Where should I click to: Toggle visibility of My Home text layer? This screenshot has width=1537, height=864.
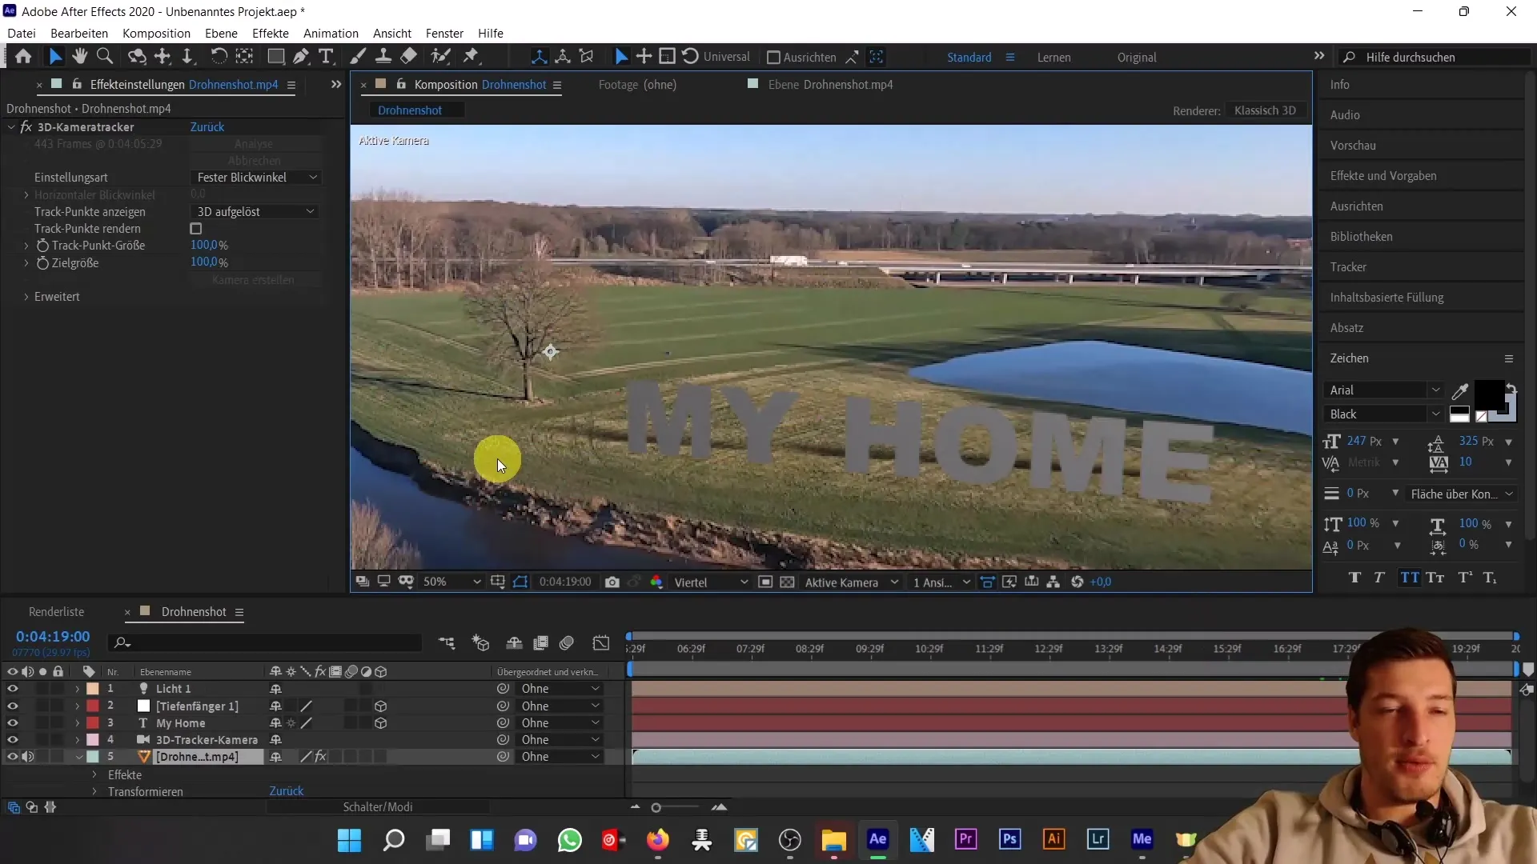[x=12, y=722]
